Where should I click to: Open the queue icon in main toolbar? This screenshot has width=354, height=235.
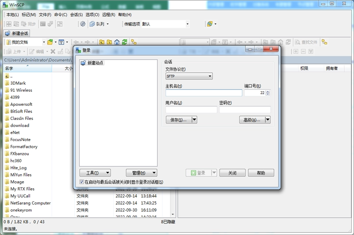click(x=92, y=24)
